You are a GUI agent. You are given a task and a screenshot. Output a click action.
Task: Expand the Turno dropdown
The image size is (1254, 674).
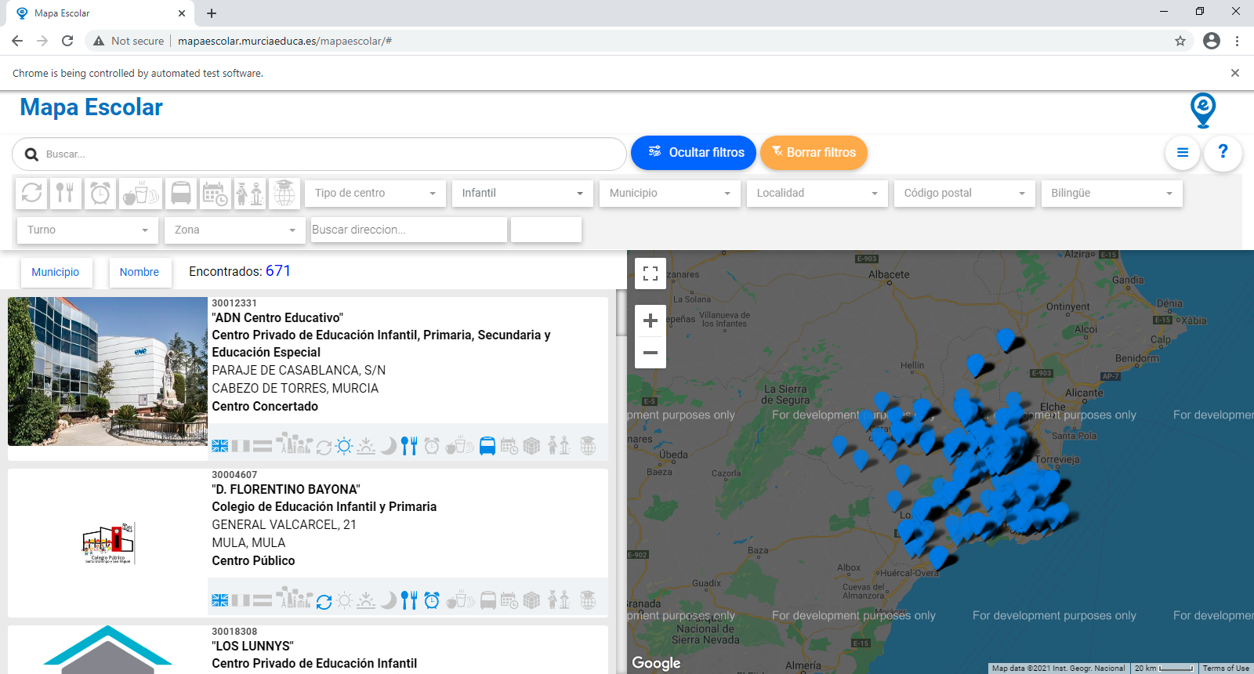point(88,230)
